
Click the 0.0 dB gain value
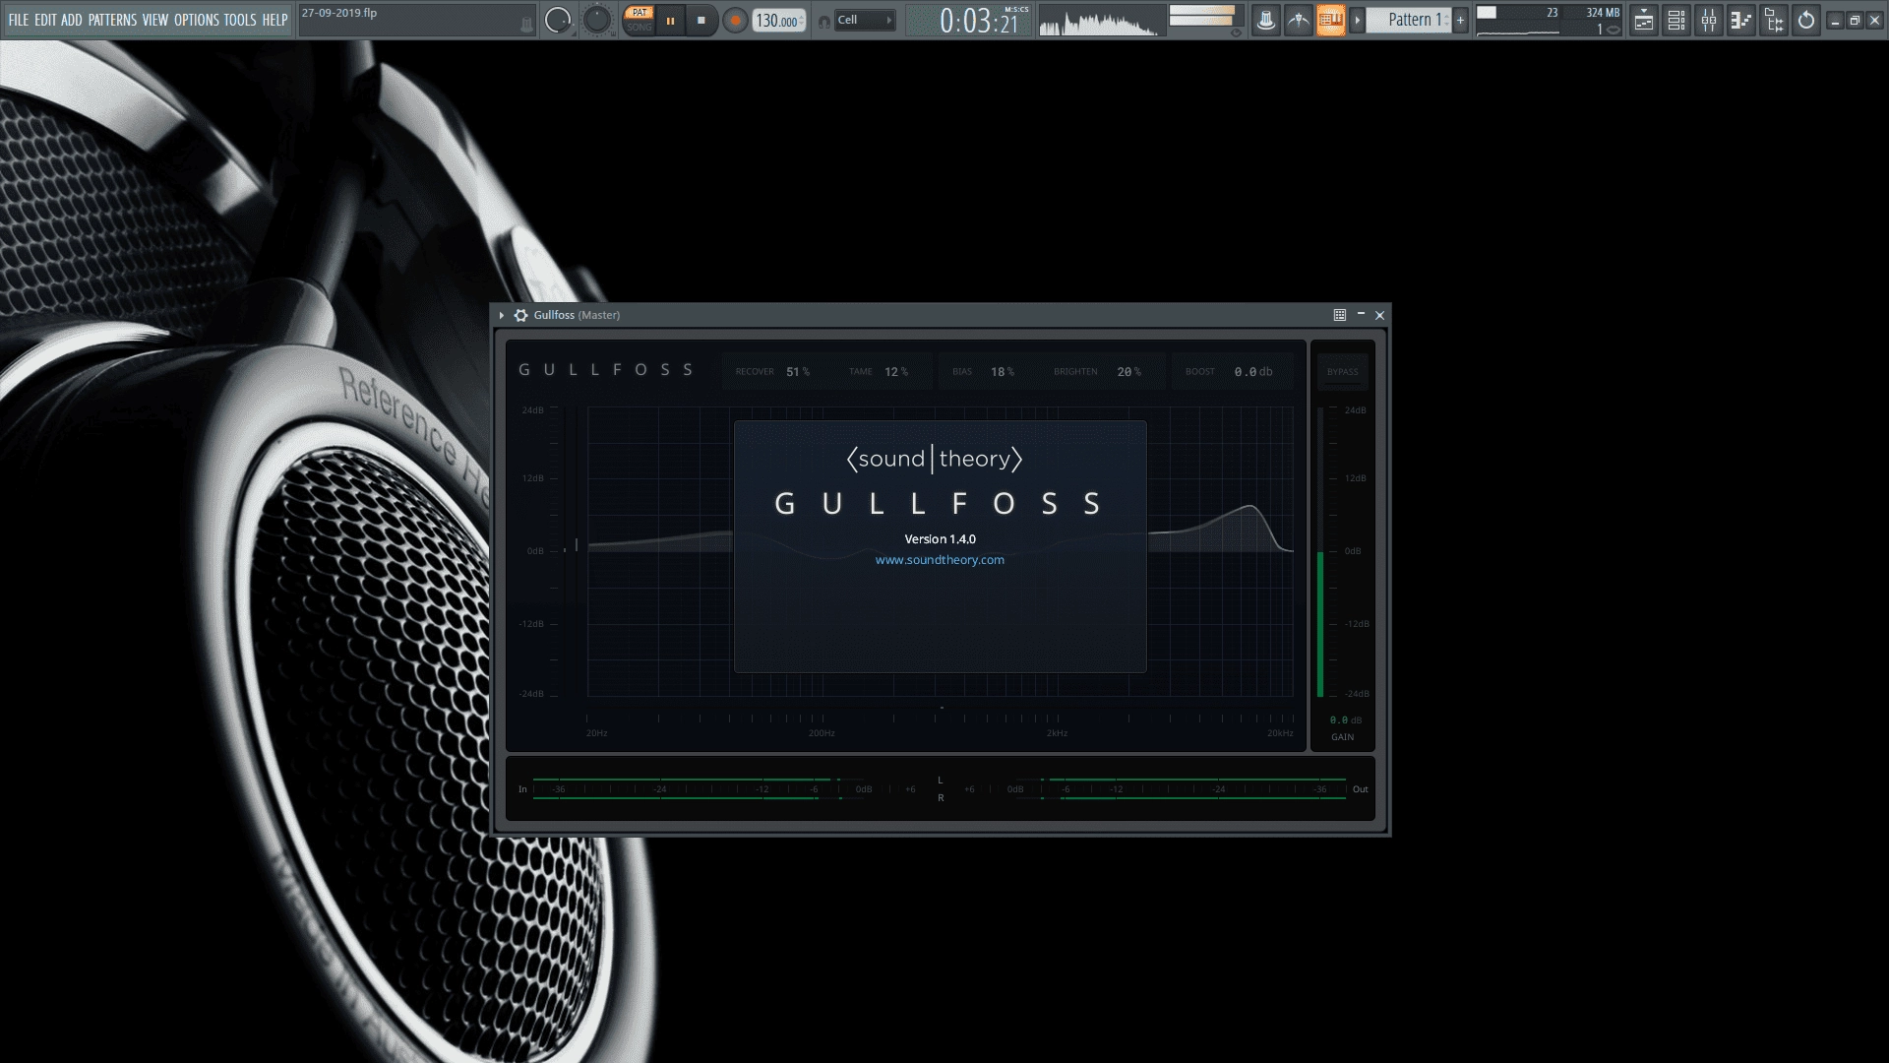click(x=1345, y=720)
